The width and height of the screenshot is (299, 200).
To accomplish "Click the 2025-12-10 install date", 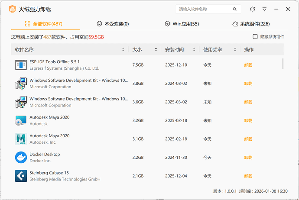I will point(176,65).
